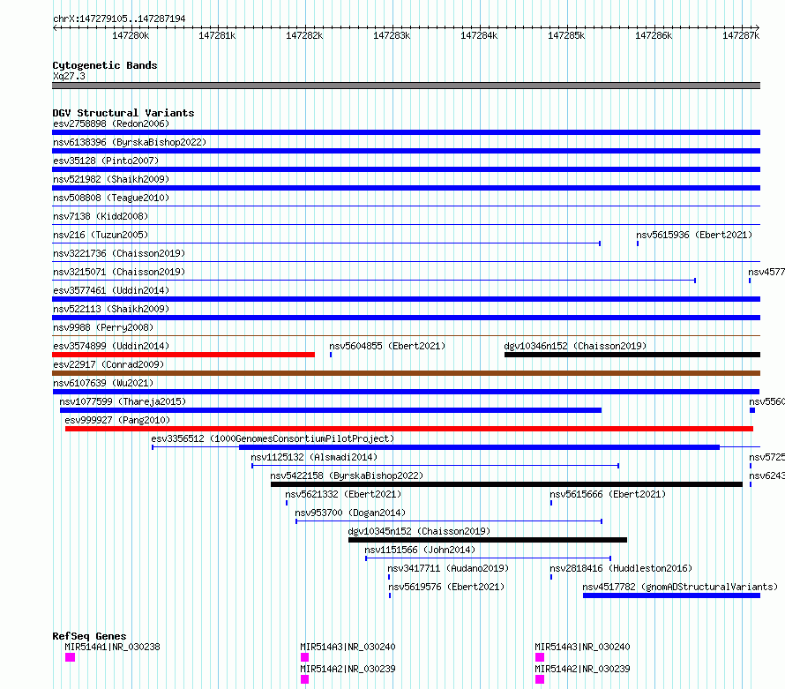Screen dimensions: 785x689
Task: Select nsv5604855 (Ebert2021) label
Action: coord(387,346)
